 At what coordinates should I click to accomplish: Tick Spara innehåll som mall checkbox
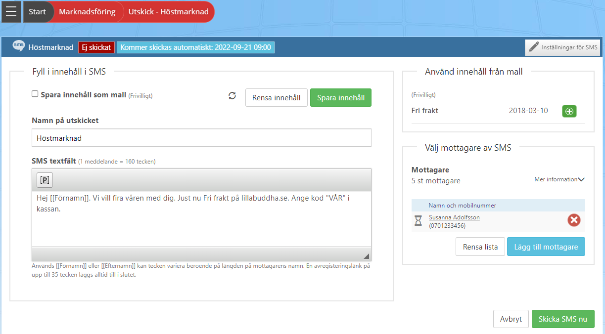point(35,94)
